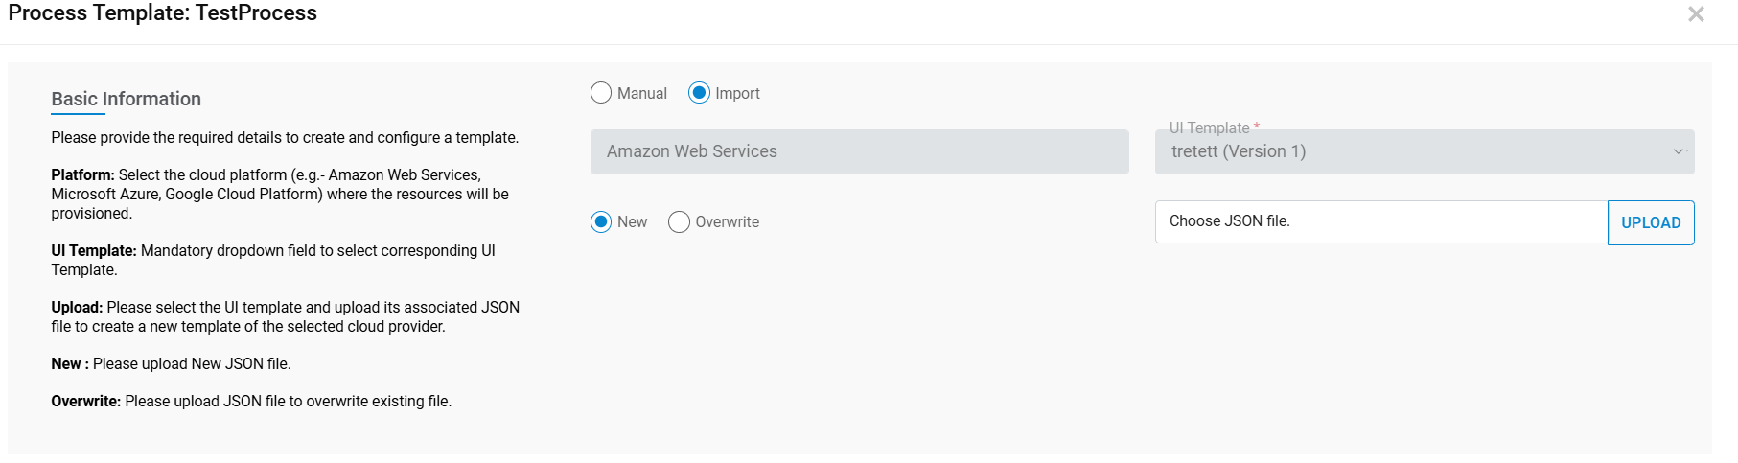Click the bold New : help text

69,364
